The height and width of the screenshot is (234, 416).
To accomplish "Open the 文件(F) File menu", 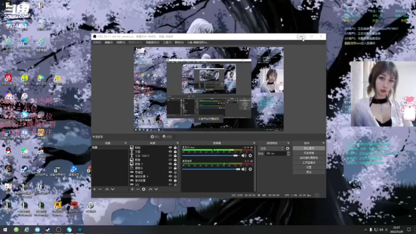I will coord(97,43).
